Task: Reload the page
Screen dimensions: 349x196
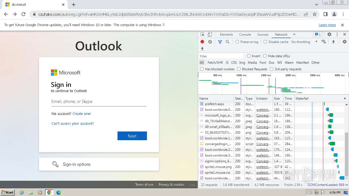Action: click(23, 14)
